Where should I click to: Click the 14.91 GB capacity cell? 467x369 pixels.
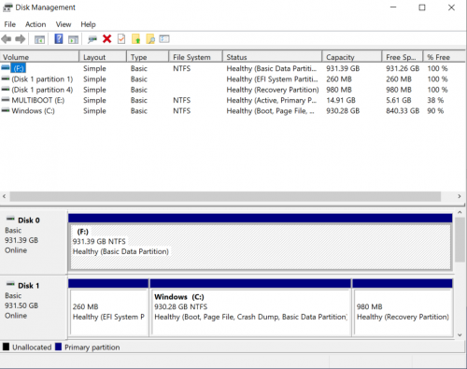tap(341, 100)
